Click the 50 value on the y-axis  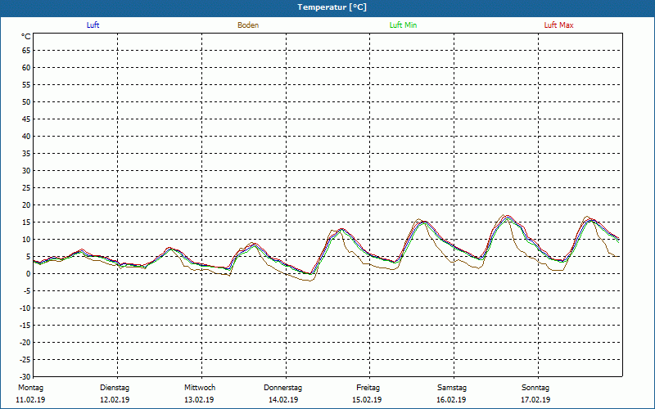click(x=26, y=101)
